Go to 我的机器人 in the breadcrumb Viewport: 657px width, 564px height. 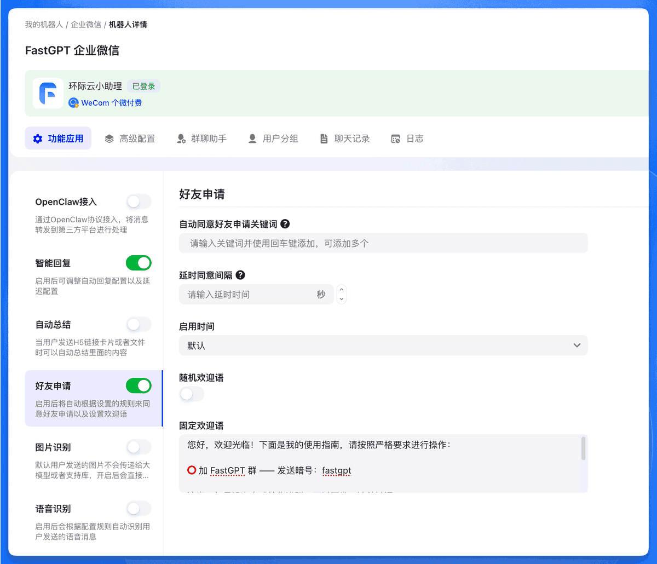44,25
